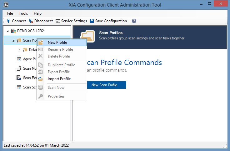Click the window resize grip in status bar

[x=225, y=146]
